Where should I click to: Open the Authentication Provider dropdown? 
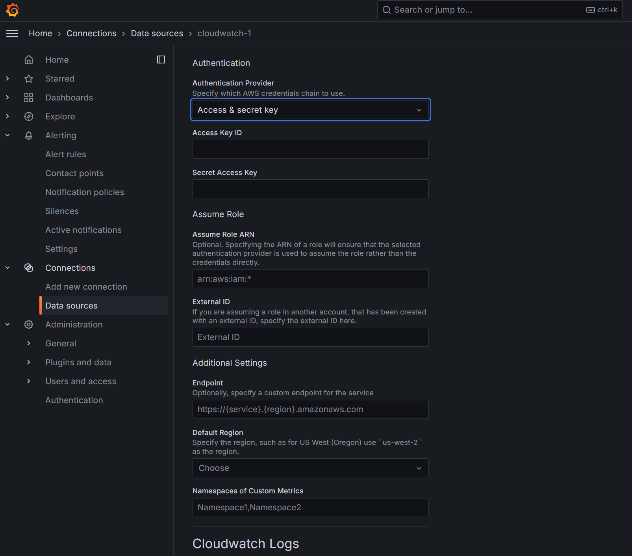point(310,110)
